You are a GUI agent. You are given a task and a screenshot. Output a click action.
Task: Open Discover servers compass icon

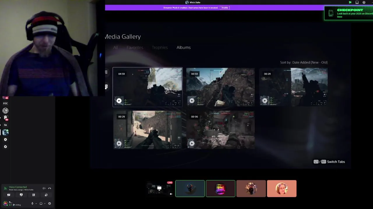click(x=5, y=147)
